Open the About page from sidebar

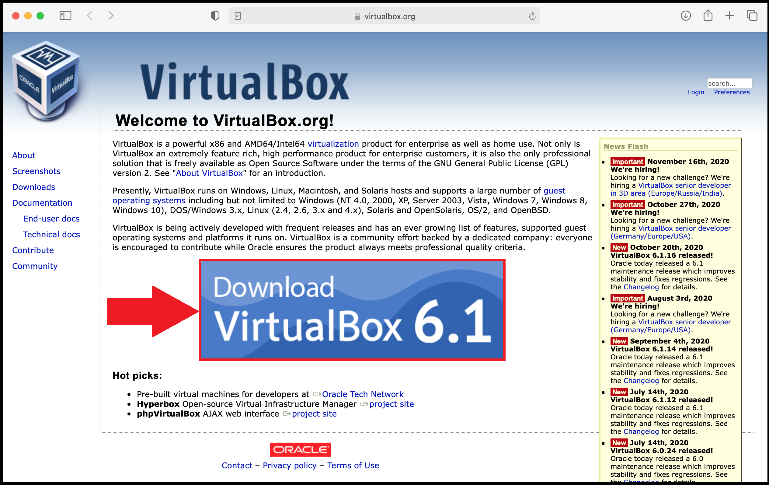(23, 155)
